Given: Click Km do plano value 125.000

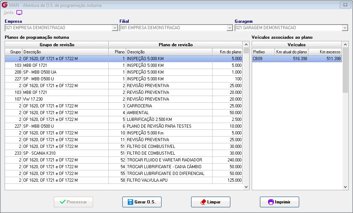Looking at the screenshot, I should [x=234, y=180].
